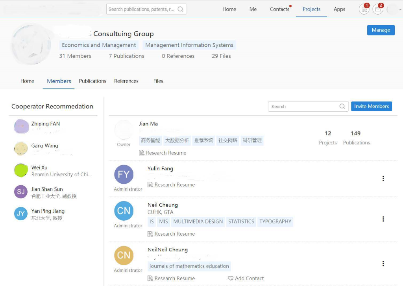The image size is (403, 286).
Task: Click the Economics and Management tag
Action: point(99,45)
